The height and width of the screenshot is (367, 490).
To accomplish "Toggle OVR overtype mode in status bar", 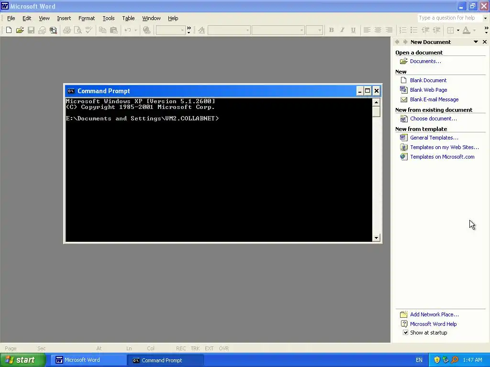I will click(x=224, y=348).
